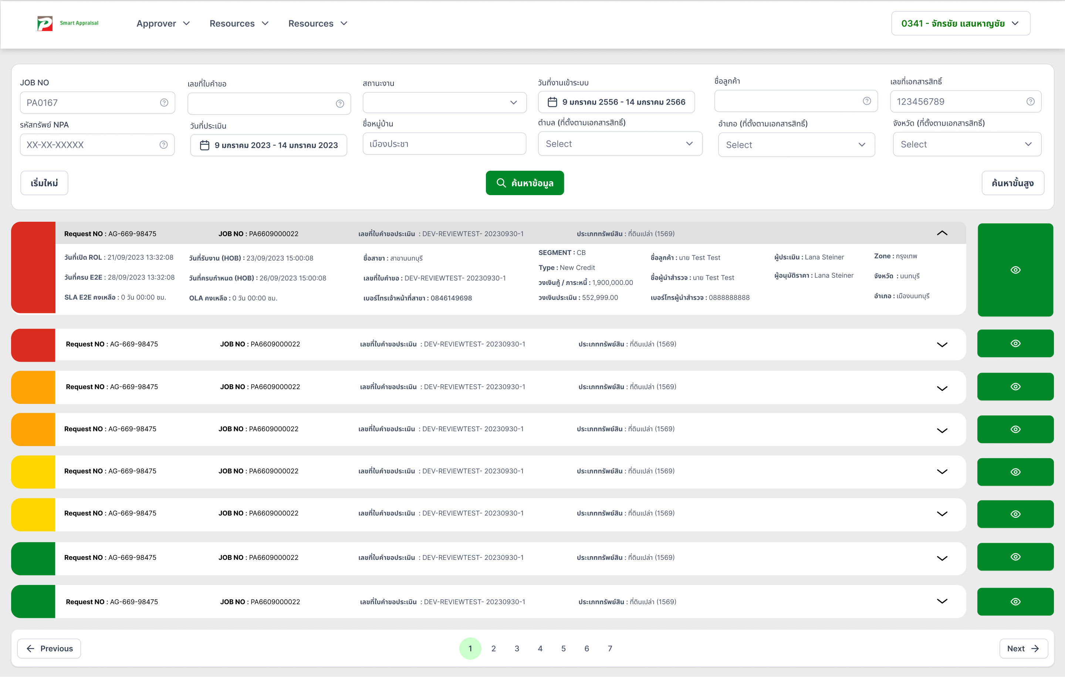The width and height of the screenshot is (1065, 677).
Task: Click eye view button of expanded first row
Action: tap(1015, 270)
